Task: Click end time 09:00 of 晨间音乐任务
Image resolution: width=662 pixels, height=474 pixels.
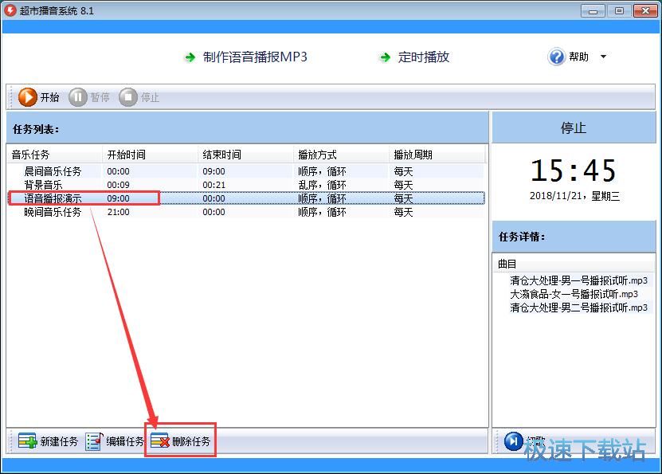Action: 213,171
